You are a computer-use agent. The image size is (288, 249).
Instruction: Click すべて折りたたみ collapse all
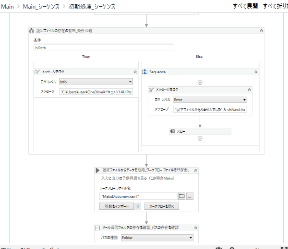276,6
